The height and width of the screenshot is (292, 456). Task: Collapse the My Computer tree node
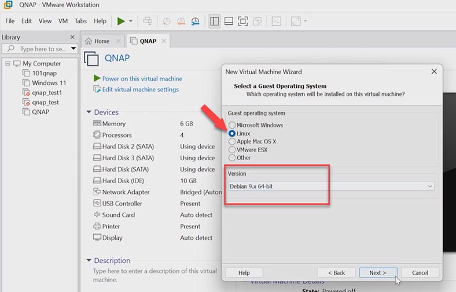tap(8, 64)
